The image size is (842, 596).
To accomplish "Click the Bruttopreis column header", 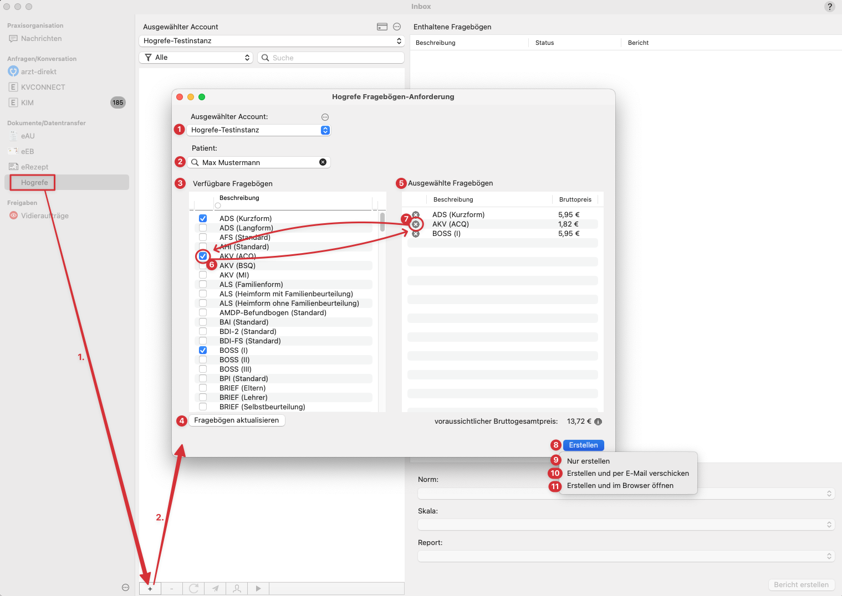I will pyautogui.click(x=575, y=199).
